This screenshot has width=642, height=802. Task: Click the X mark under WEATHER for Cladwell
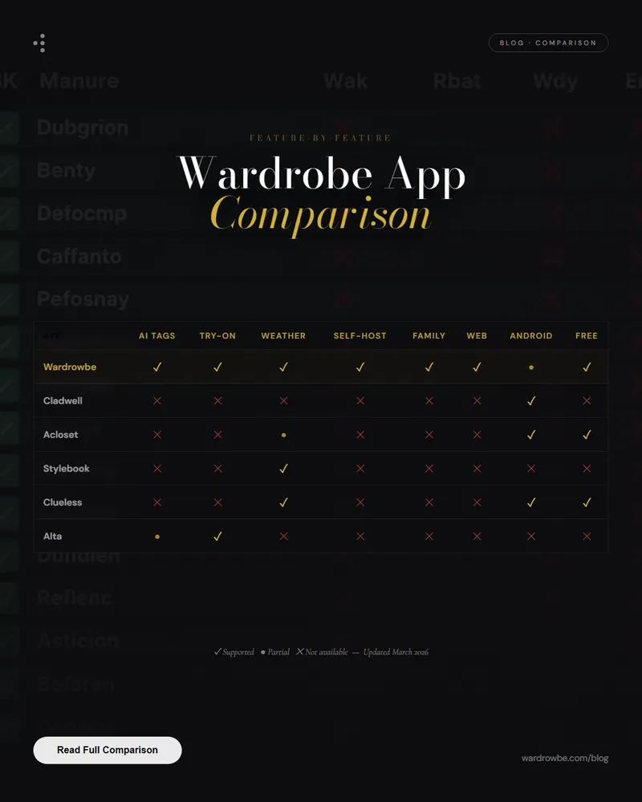click(x=283, y=401)
